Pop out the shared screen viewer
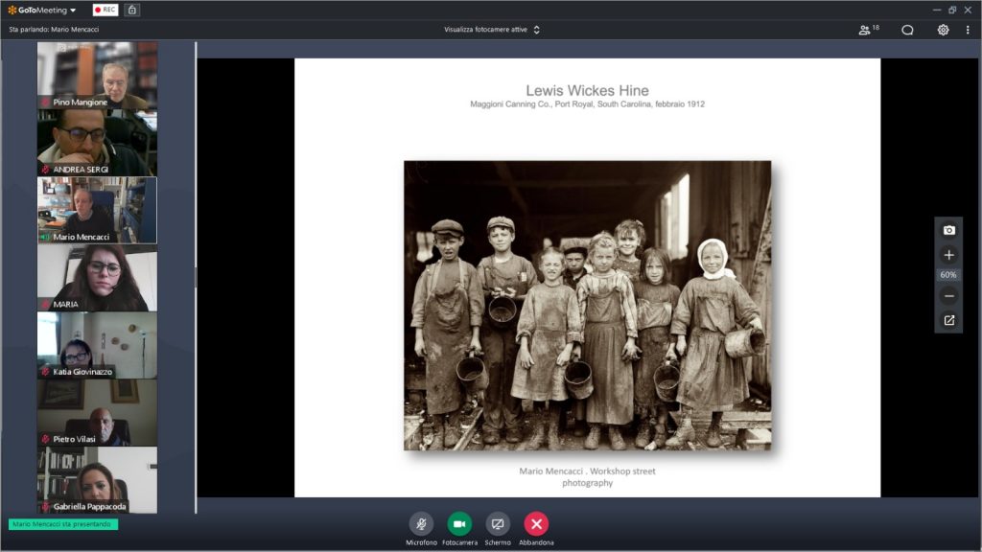 pyautogui.click(x=948, y=320)
